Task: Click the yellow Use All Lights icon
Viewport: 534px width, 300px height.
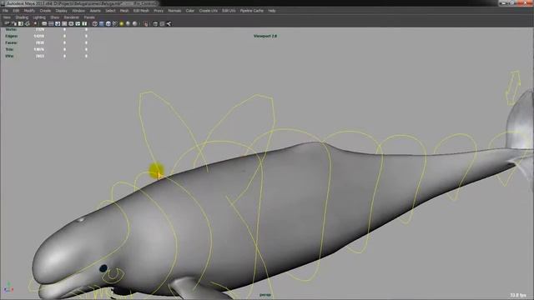Action: [x=122, y=24]
